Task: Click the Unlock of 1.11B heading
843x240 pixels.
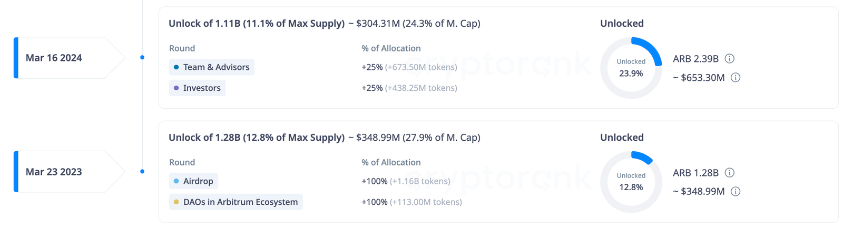Action: pos(256,24)
